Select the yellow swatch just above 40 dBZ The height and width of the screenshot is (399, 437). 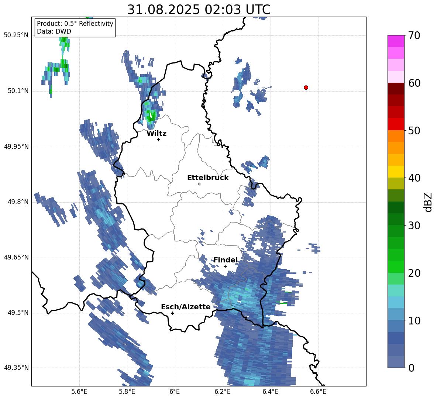pos(396,172)
